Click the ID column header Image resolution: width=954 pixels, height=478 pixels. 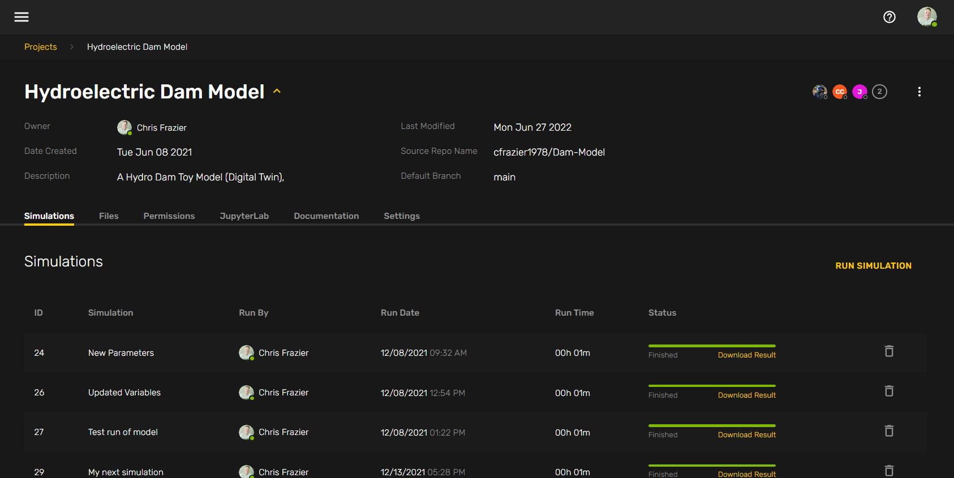[x=38, y=313]
